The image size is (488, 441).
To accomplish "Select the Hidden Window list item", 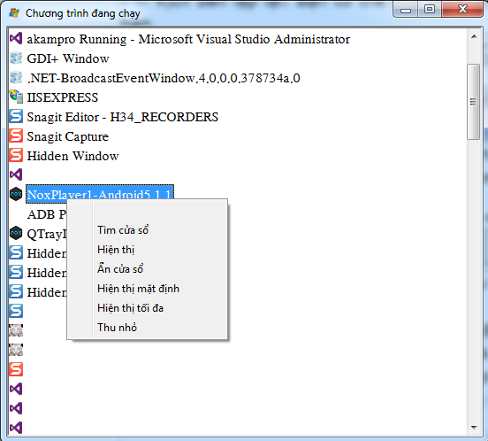I will tap(72, 156).
